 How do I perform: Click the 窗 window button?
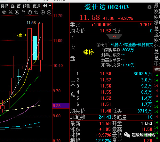[19, 6]
